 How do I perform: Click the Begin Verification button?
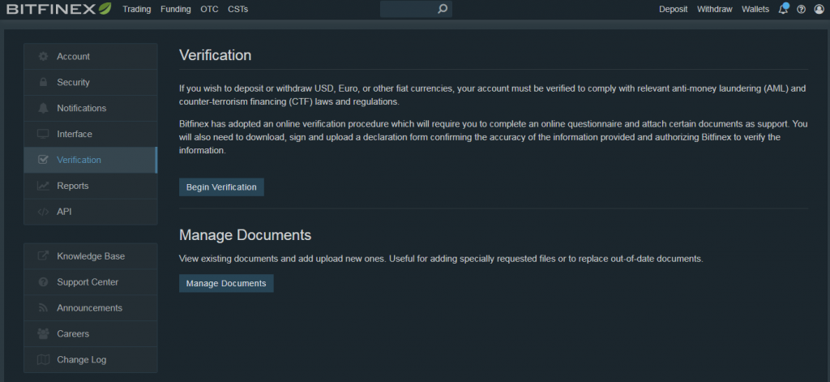221,187
